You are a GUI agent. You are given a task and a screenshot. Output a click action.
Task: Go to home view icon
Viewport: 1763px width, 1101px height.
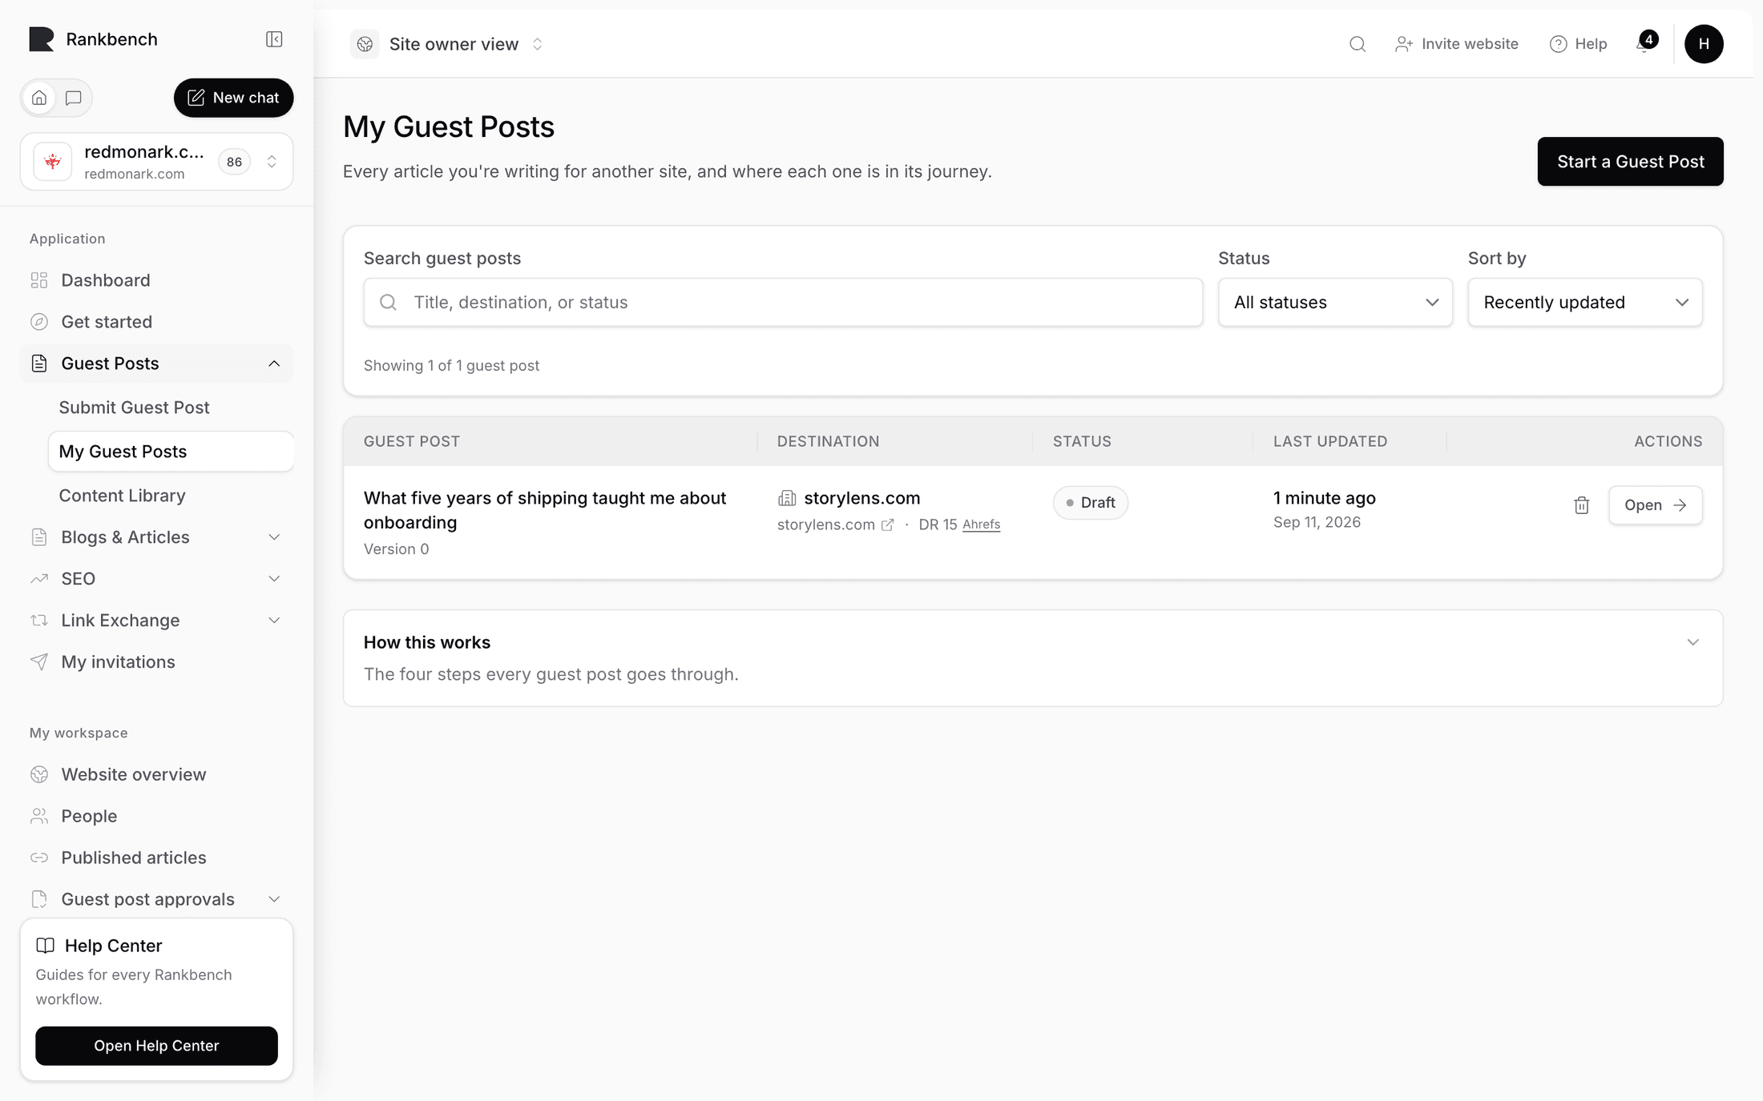(39, 98)
